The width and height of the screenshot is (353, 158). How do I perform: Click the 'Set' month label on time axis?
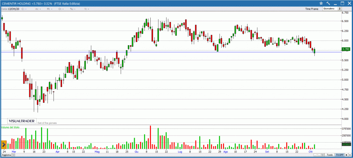pyautogui.click(x=267, y=152)
